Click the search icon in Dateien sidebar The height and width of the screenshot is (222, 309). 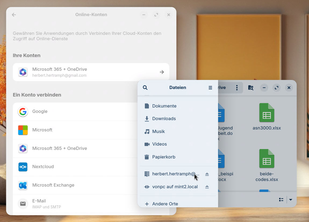click(145, 88)
